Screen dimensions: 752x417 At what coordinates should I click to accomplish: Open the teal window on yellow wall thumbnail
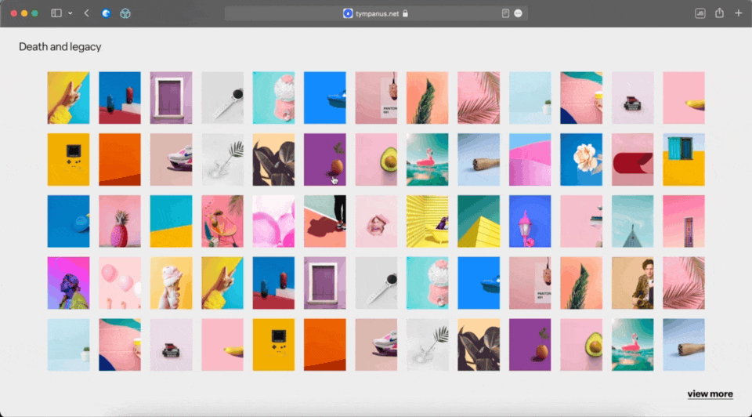pos(684,159)
